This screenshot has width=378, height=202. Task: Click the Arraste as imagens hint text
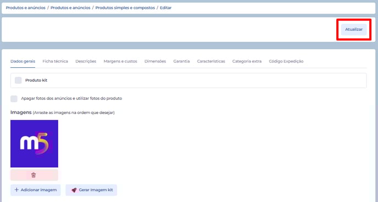point(74,113)
